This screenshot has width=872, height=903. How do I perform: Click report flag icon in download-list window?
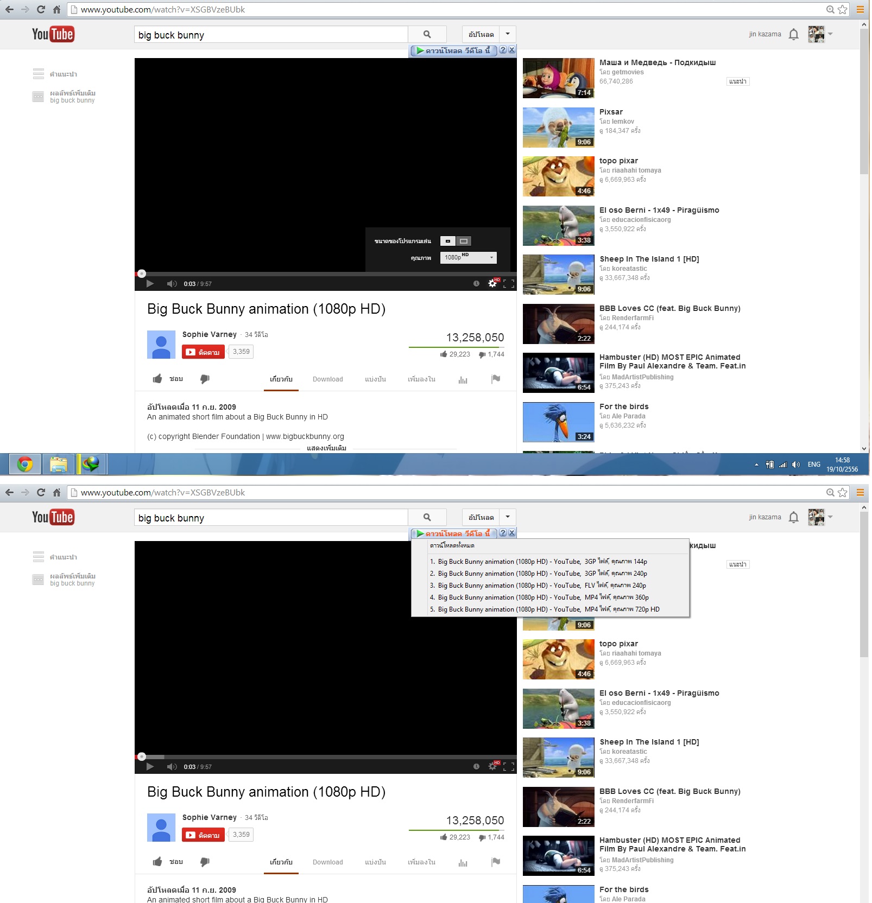point(496,862)
